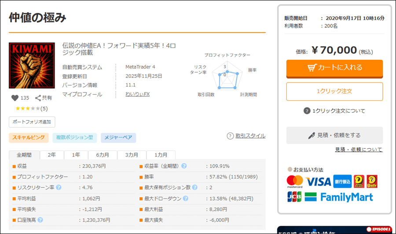Open 見積・依頼について link
This screenshot has width=396, height=234.
click(358, 150)
